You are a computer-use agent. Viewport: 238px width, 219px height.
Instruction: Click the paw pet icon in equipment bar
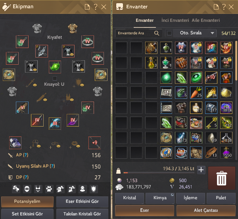point(49,189)
